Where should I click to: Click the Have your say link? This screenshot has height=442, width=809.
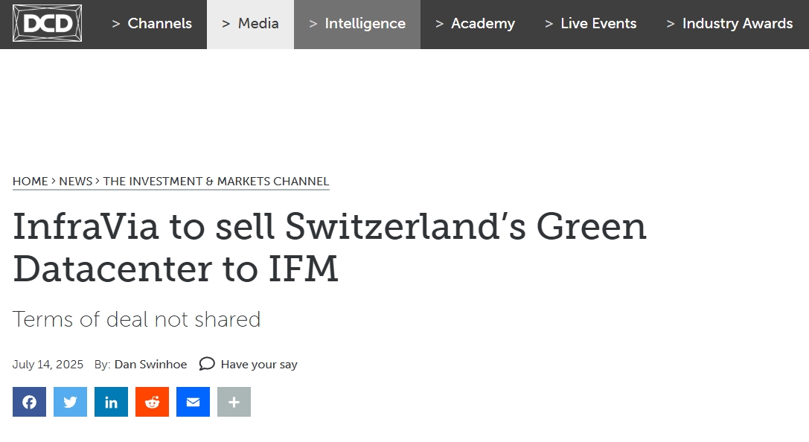click(259, 365)
